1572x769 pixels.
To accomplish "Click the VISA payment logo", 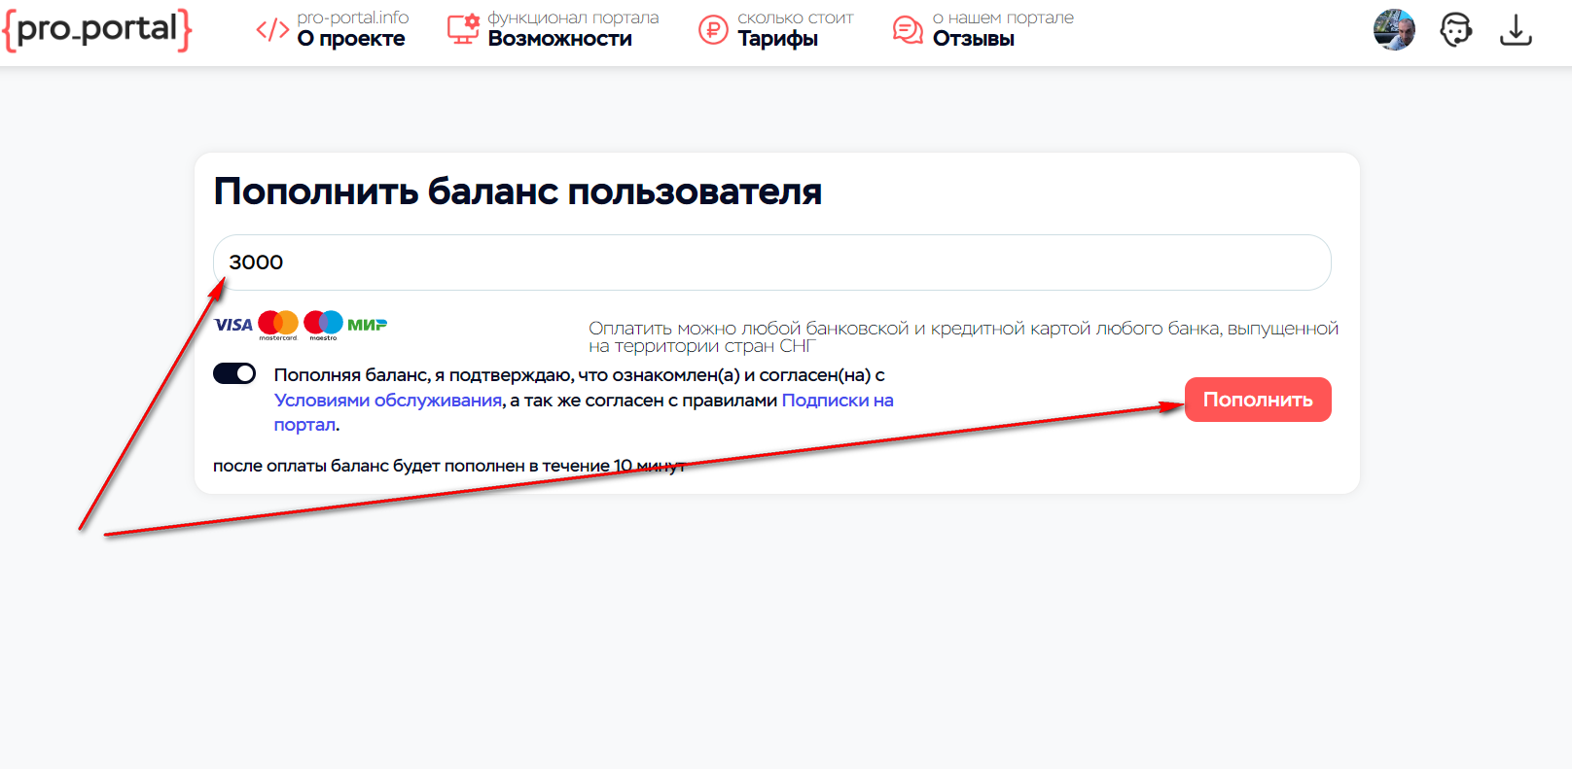I will 233,325.
